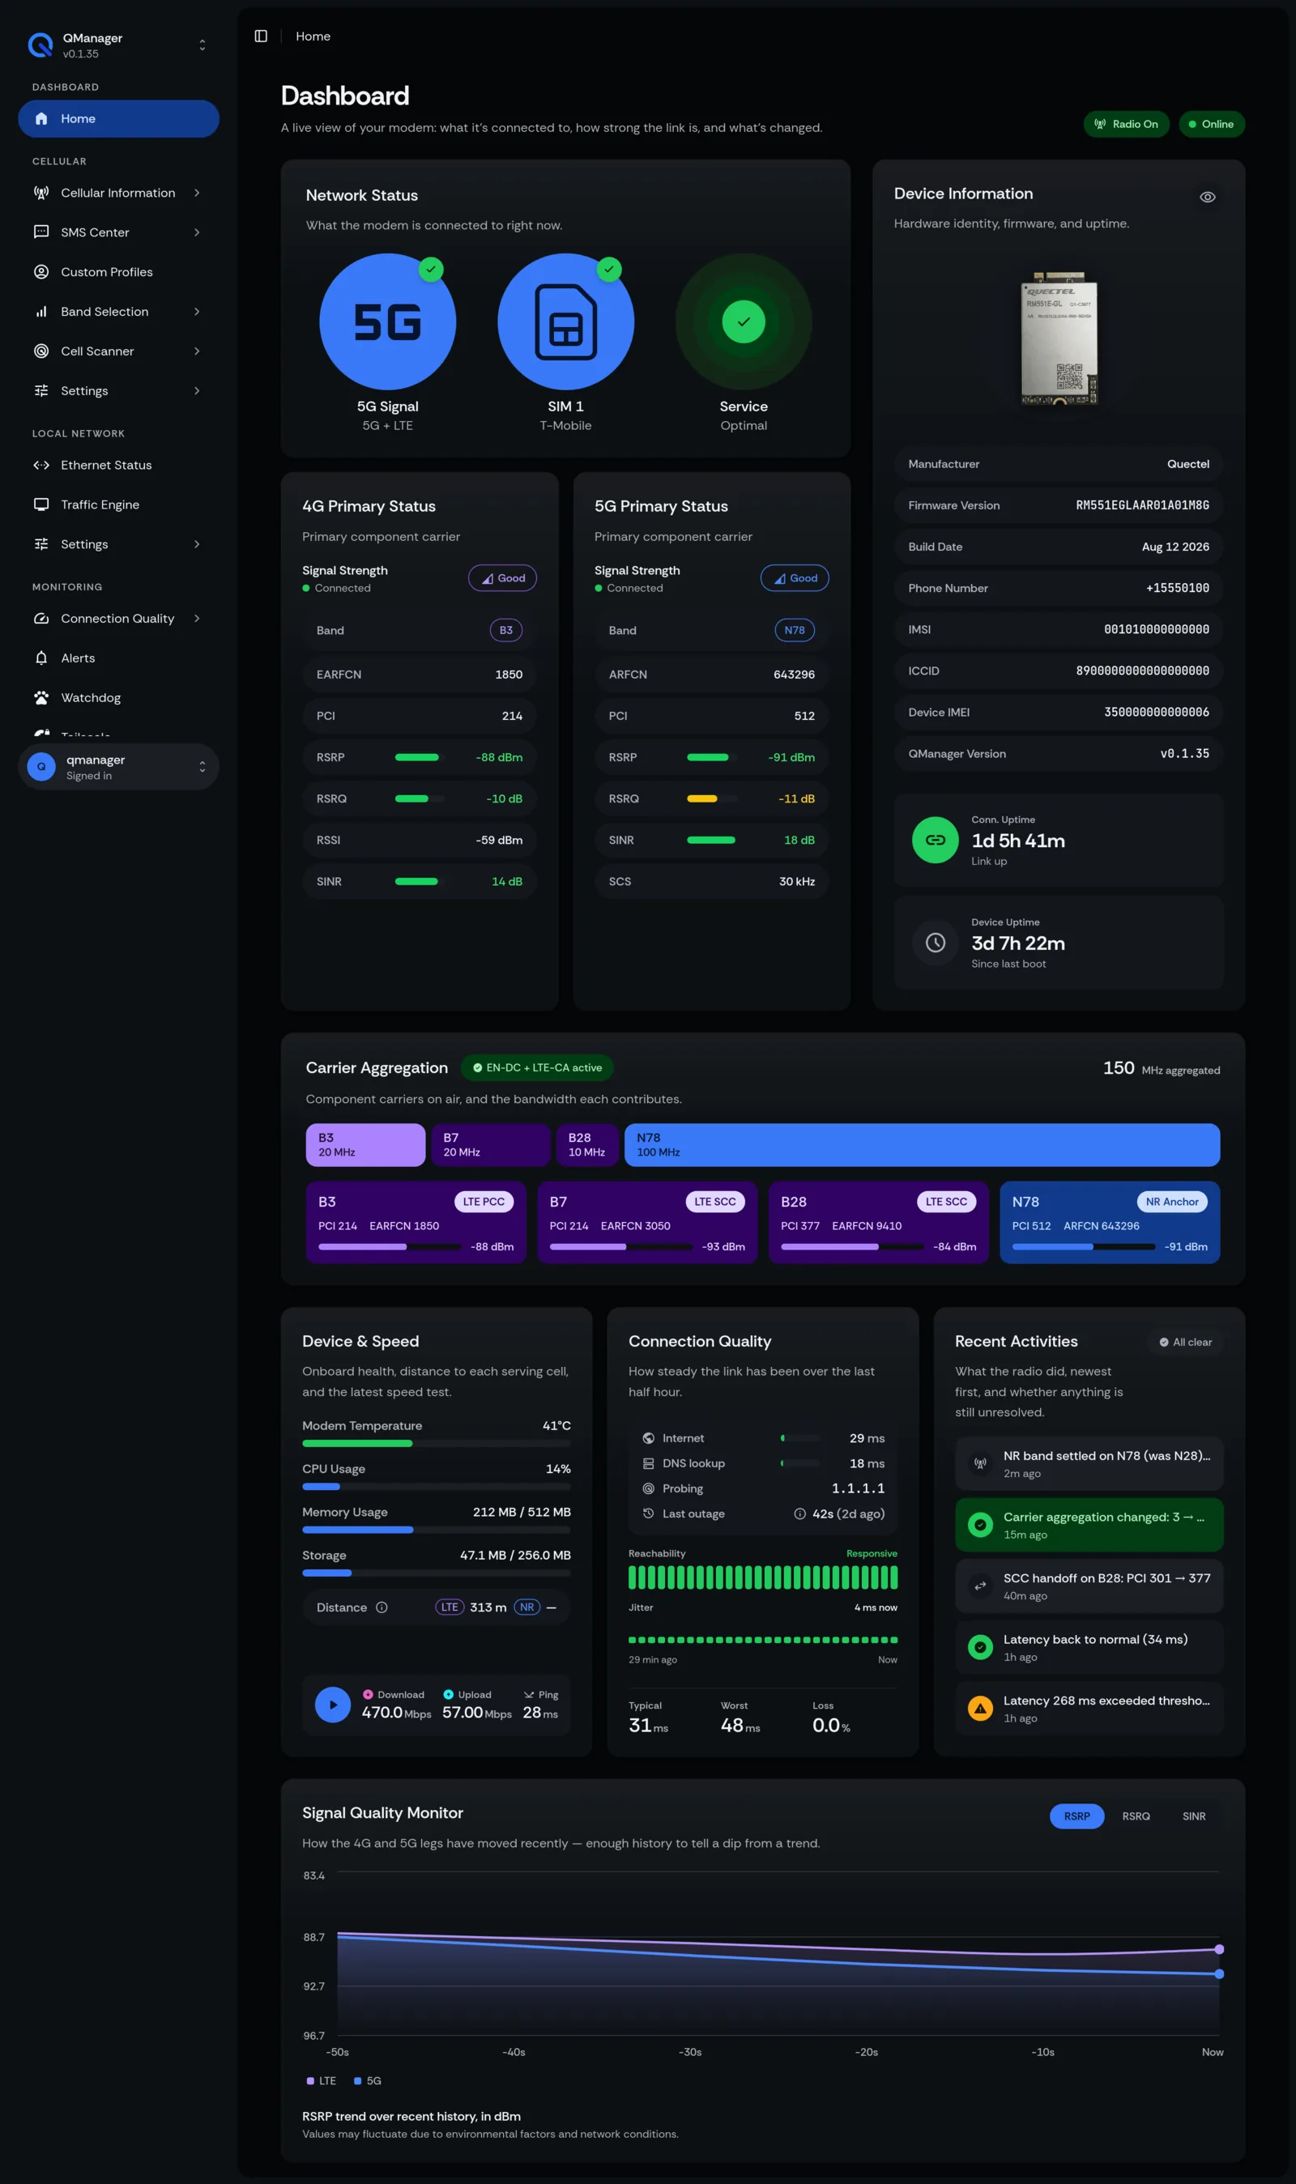Click the N78 100 MHz bandwidth bar
This screenshot has width=1296, height=2184.
pyautogui.click(x=923, y=1144)
